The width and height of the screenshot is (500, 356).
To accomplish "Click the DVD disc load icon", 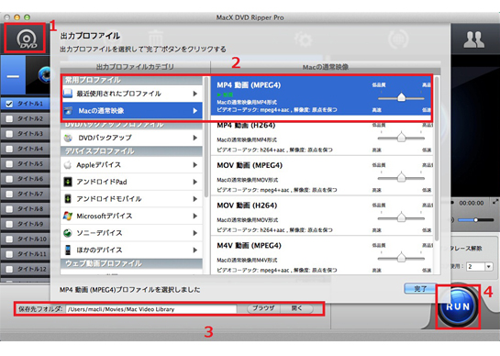I will pos(27,39).
